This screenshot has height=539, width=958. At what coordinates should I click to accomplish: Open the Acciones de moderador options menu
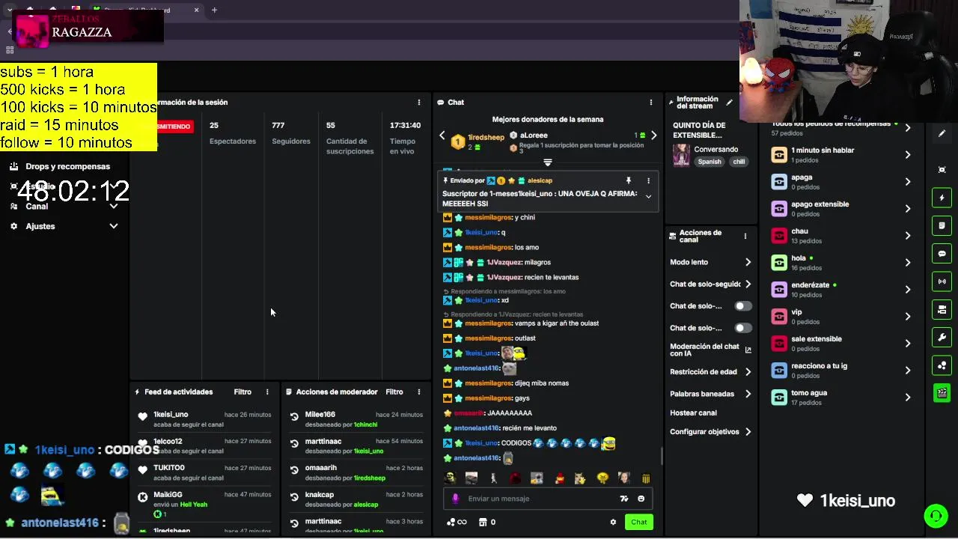[x=418, y=392]
